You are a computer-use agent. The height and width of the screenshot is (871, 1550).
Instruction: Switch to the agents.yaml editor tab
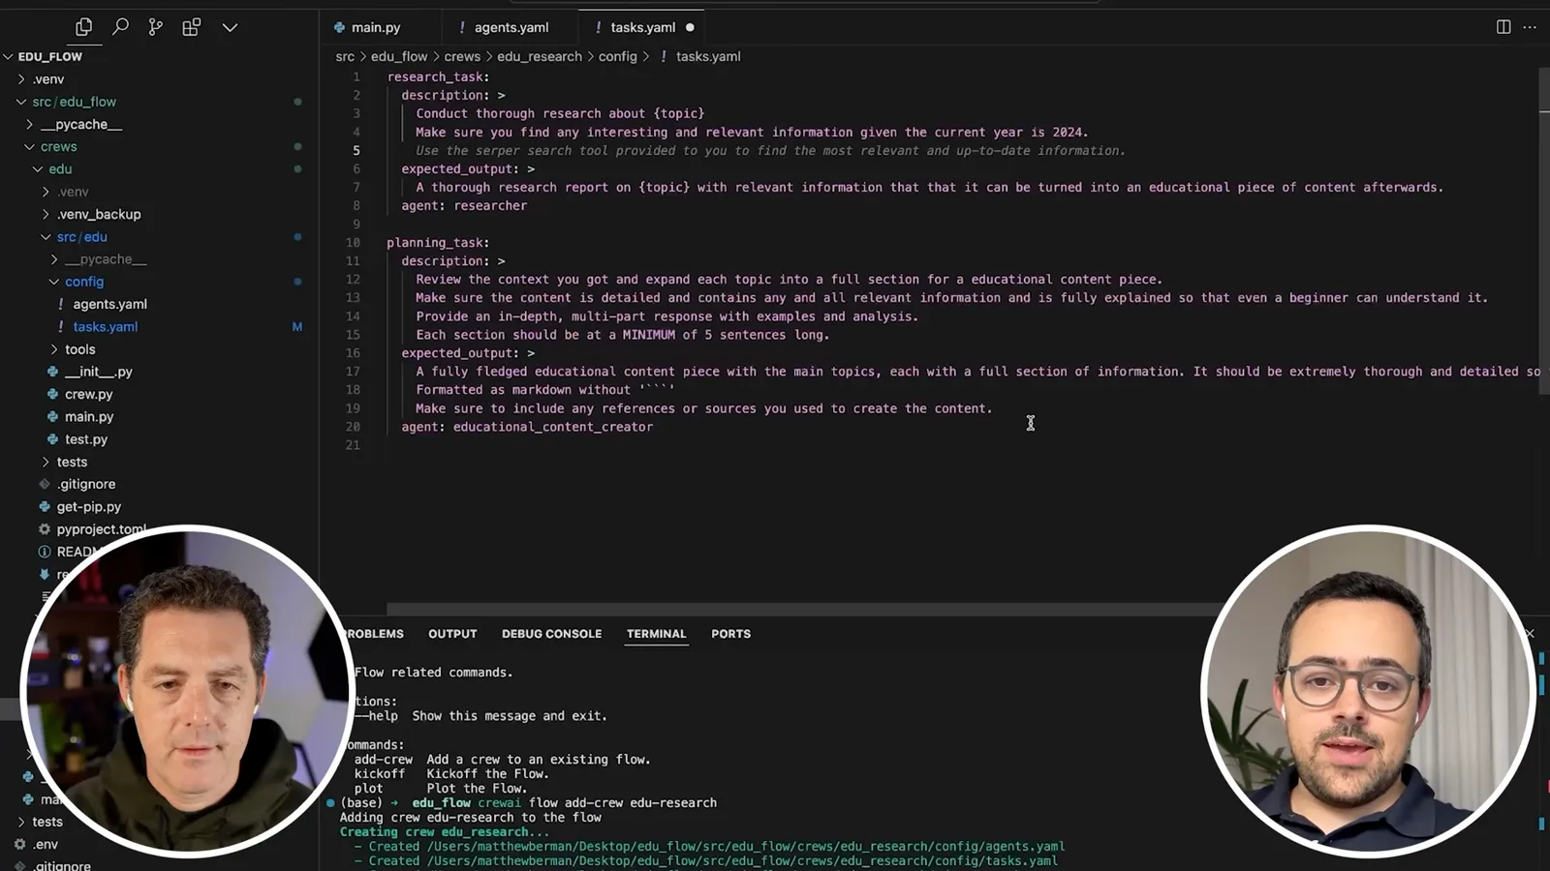(510, 27)
